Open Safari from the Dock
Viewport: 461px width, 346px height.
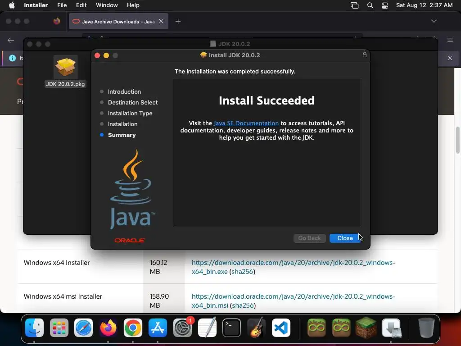pos(83,328)
